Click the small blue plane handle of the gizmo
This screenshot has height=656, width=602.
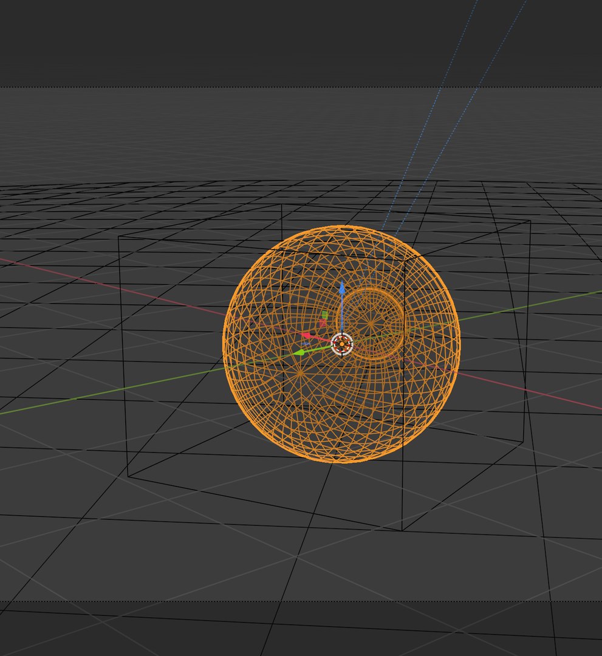[306, 344]
